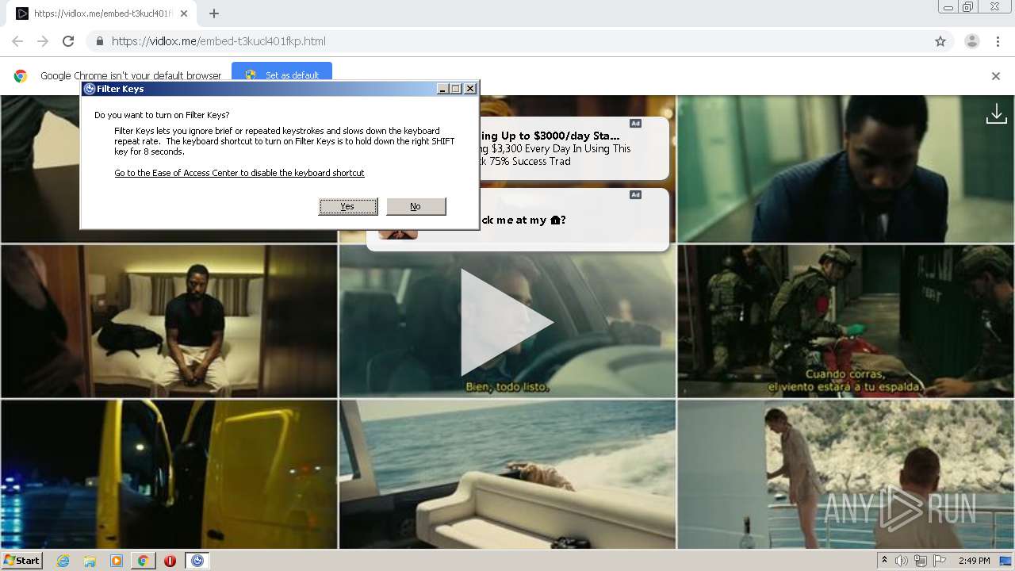Open a new browser tab
Viewport: 1015px width, 571px height.
[214, 13]
